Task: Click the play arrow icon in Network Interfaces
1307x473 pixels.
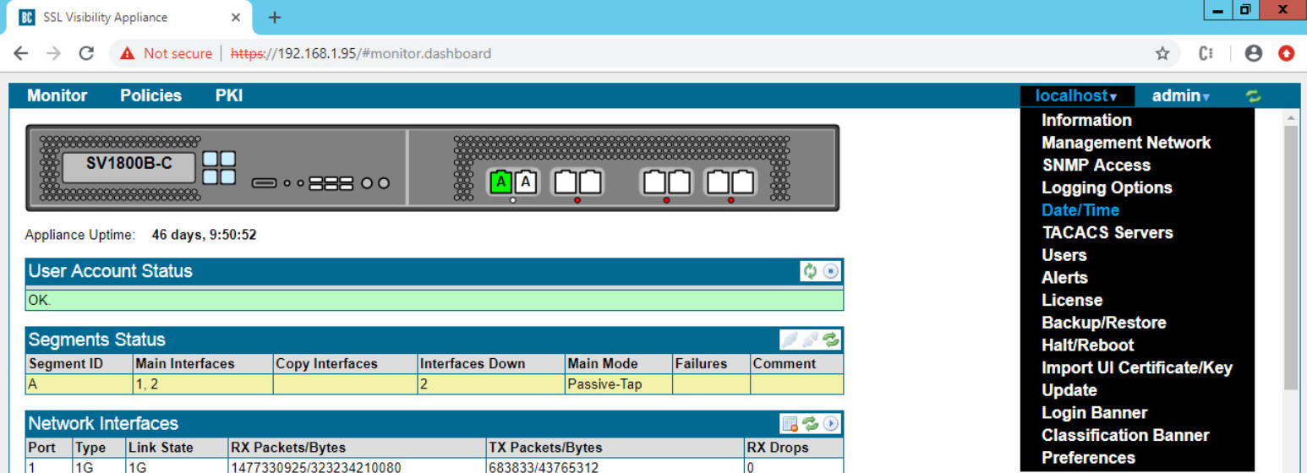Action: click(831, 423)
